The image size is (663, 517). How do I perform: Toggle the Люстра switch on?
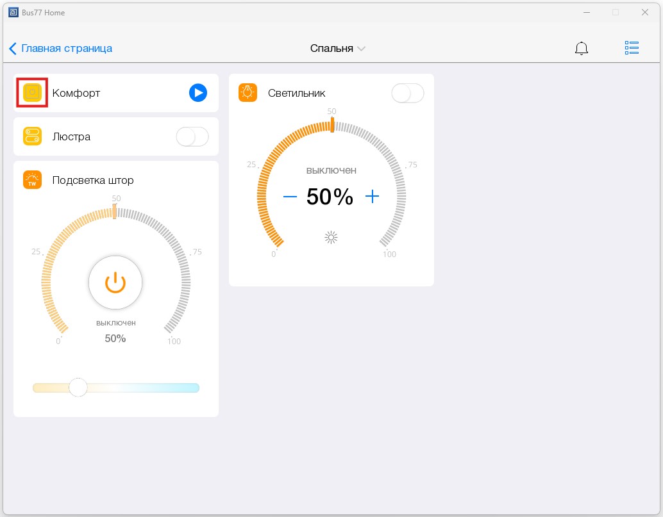tap(192, 136)
